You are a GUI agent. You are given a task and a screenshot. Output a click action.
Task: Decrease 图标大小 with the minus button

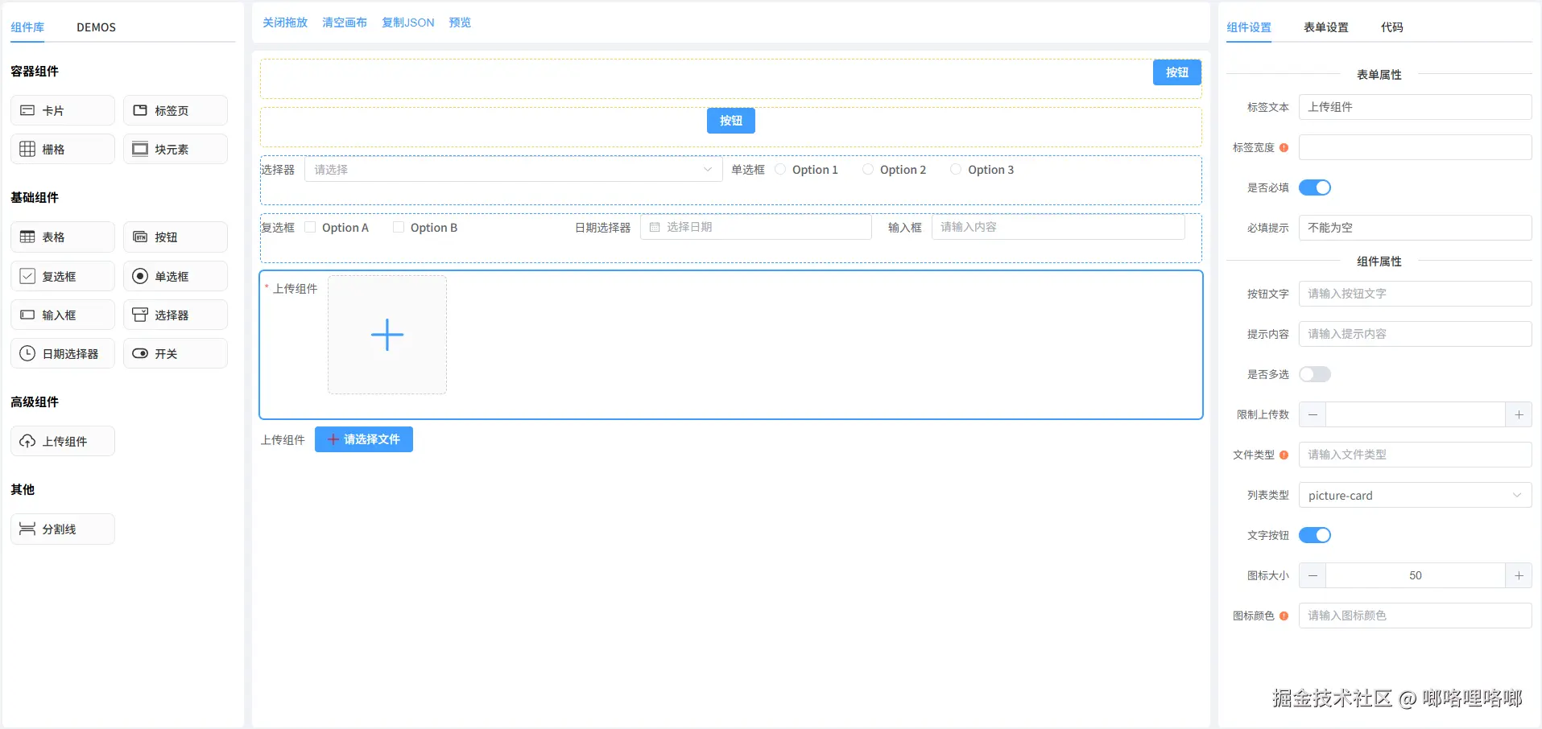pyautogui.click(x=1313, y=575)
